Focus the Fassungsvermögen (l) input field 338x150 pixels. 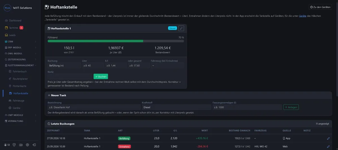247,107
